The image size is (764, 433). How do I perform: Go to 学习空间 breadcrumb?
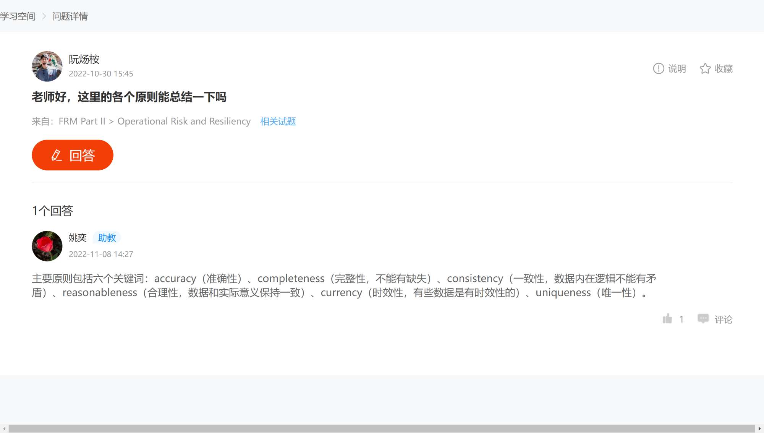click(x=18, y=16)
